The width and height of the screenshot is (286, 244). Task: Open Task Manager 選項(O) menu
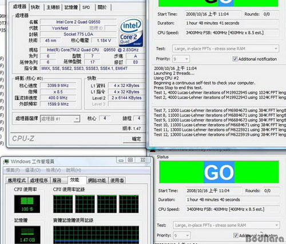pos(33,170)
